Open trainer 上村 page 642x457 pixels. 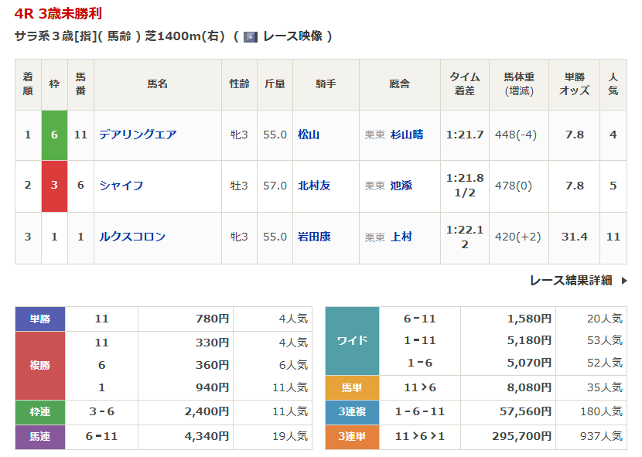[401, 237]
